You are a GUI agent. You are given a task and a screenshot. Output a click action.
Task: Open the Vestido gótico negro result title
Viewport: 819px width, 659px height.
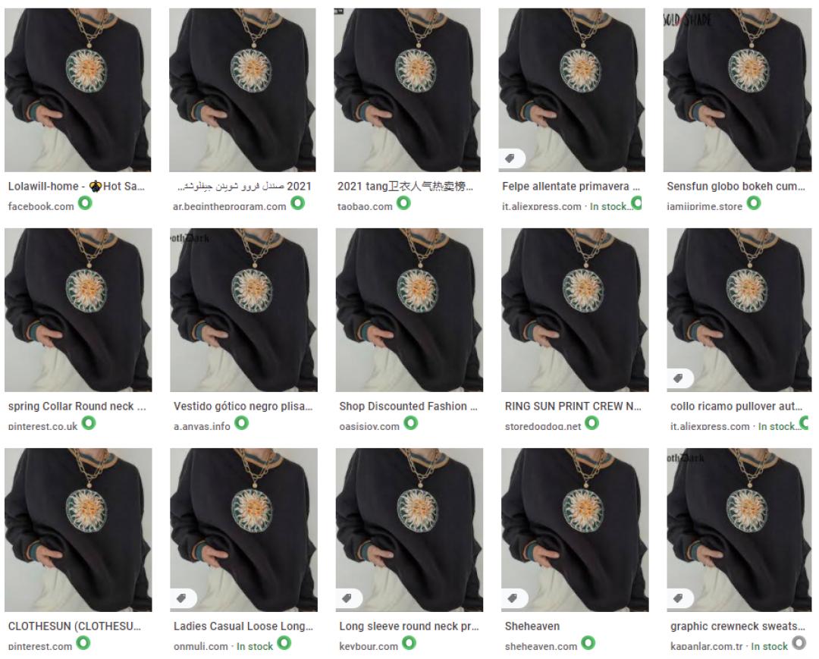click(243, 406)
